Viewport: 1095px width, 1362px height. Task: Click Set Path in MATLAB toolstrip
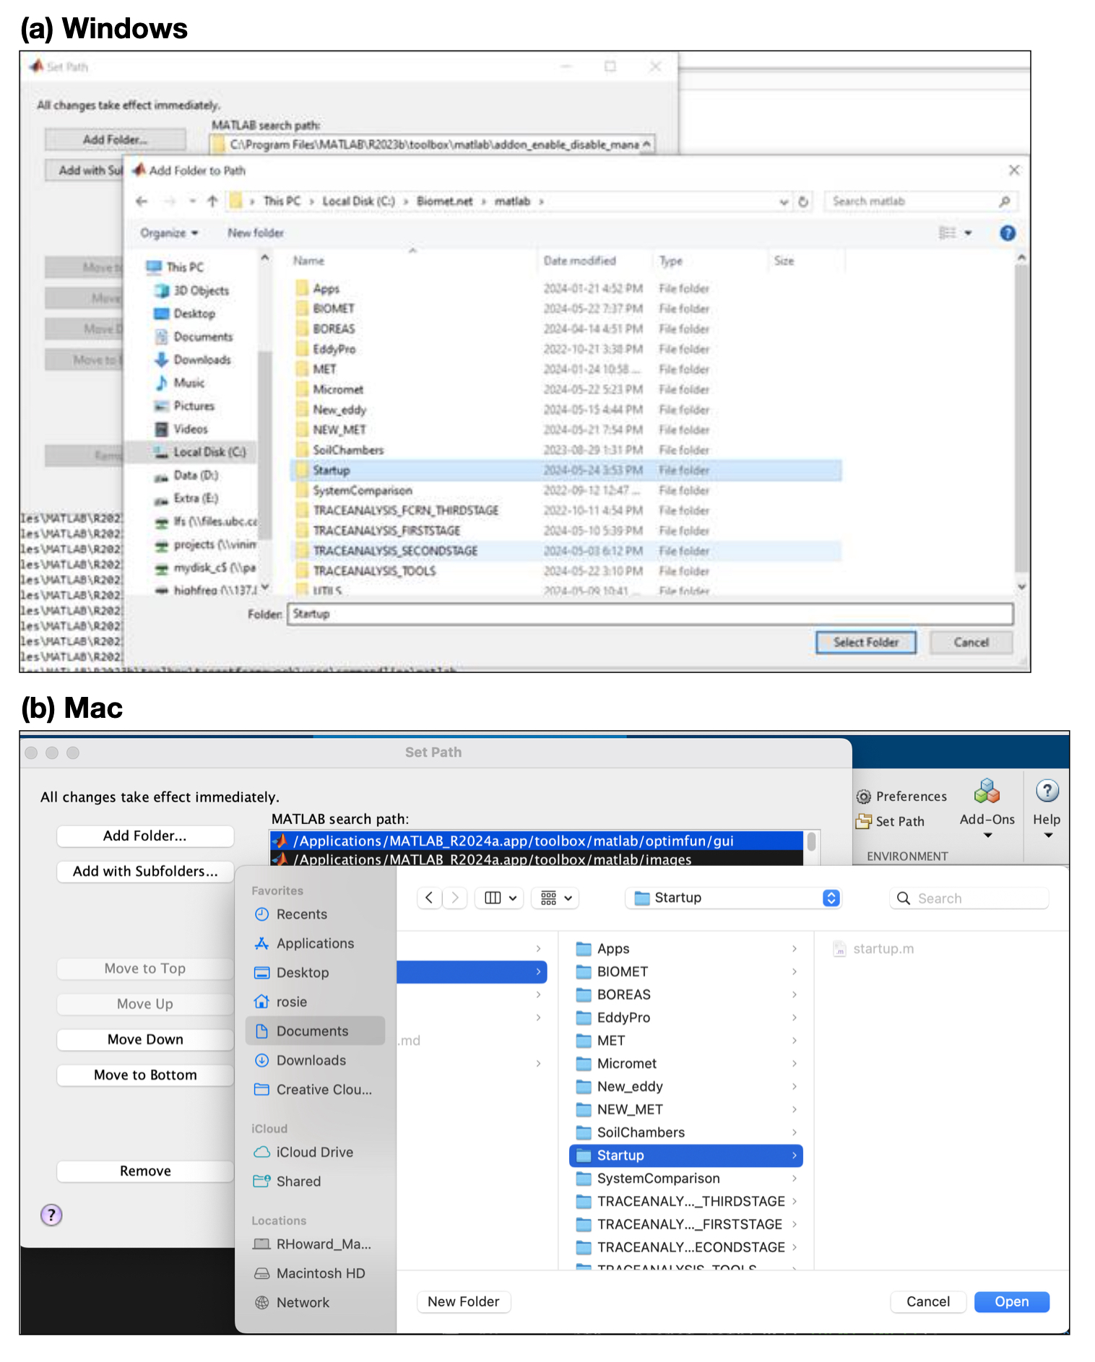tap(891, 821)
